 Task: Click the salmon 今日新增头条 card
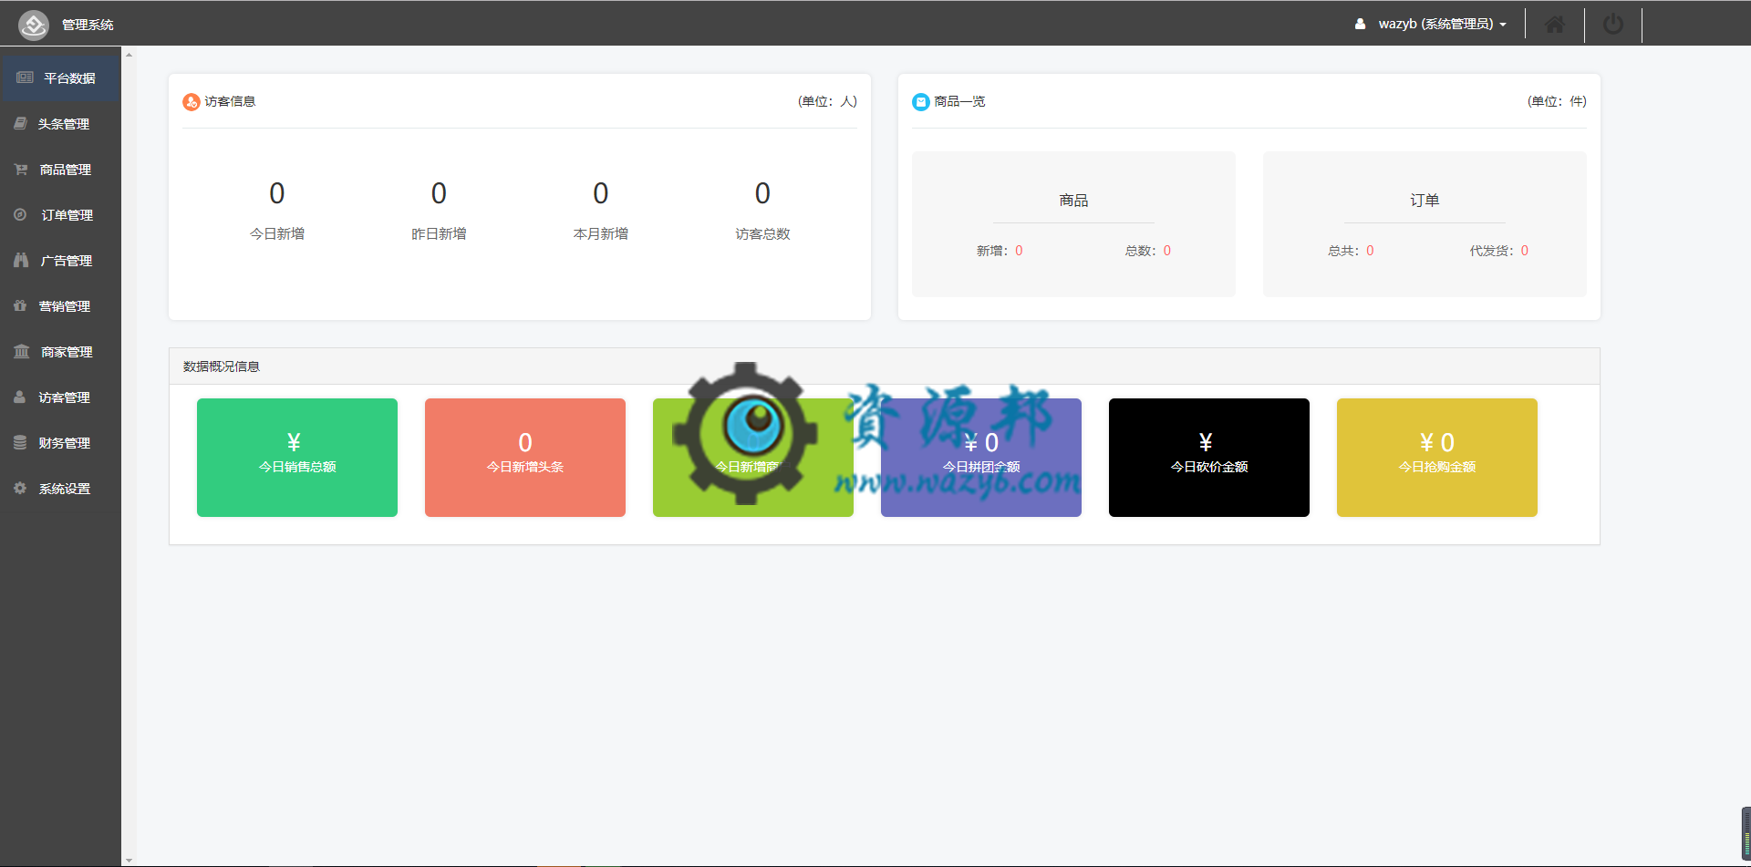pos(525,458)
